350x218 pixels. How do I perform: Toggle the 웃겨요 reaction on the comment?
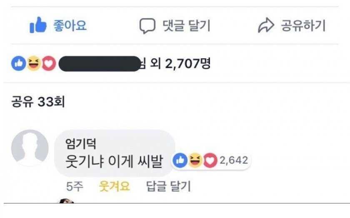[115, 186]
